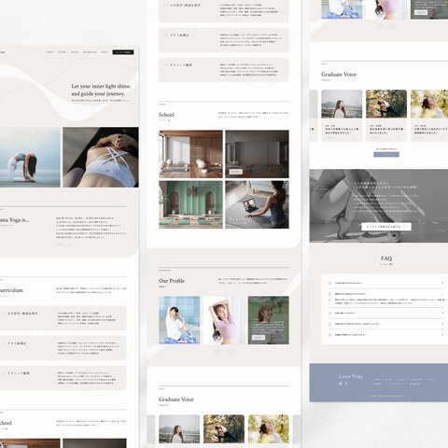Select the backbend yoga hero photo
Viewport: 448px width, 448px height.
coord(30,157)
